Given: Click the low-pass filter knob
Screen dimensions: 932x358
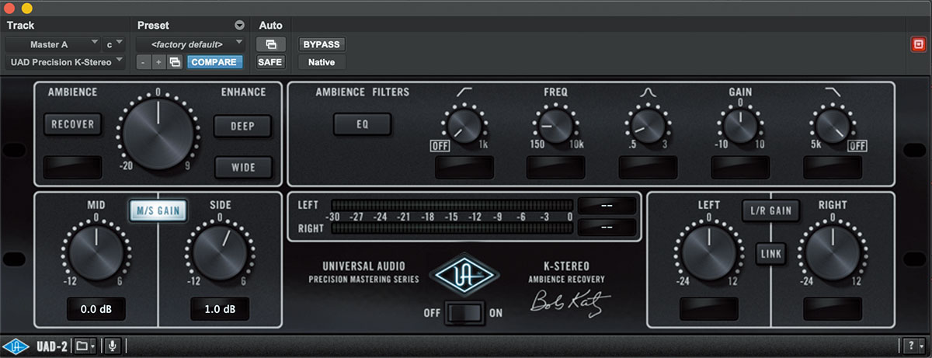Looking at the screenshot, I should (833, 127).
